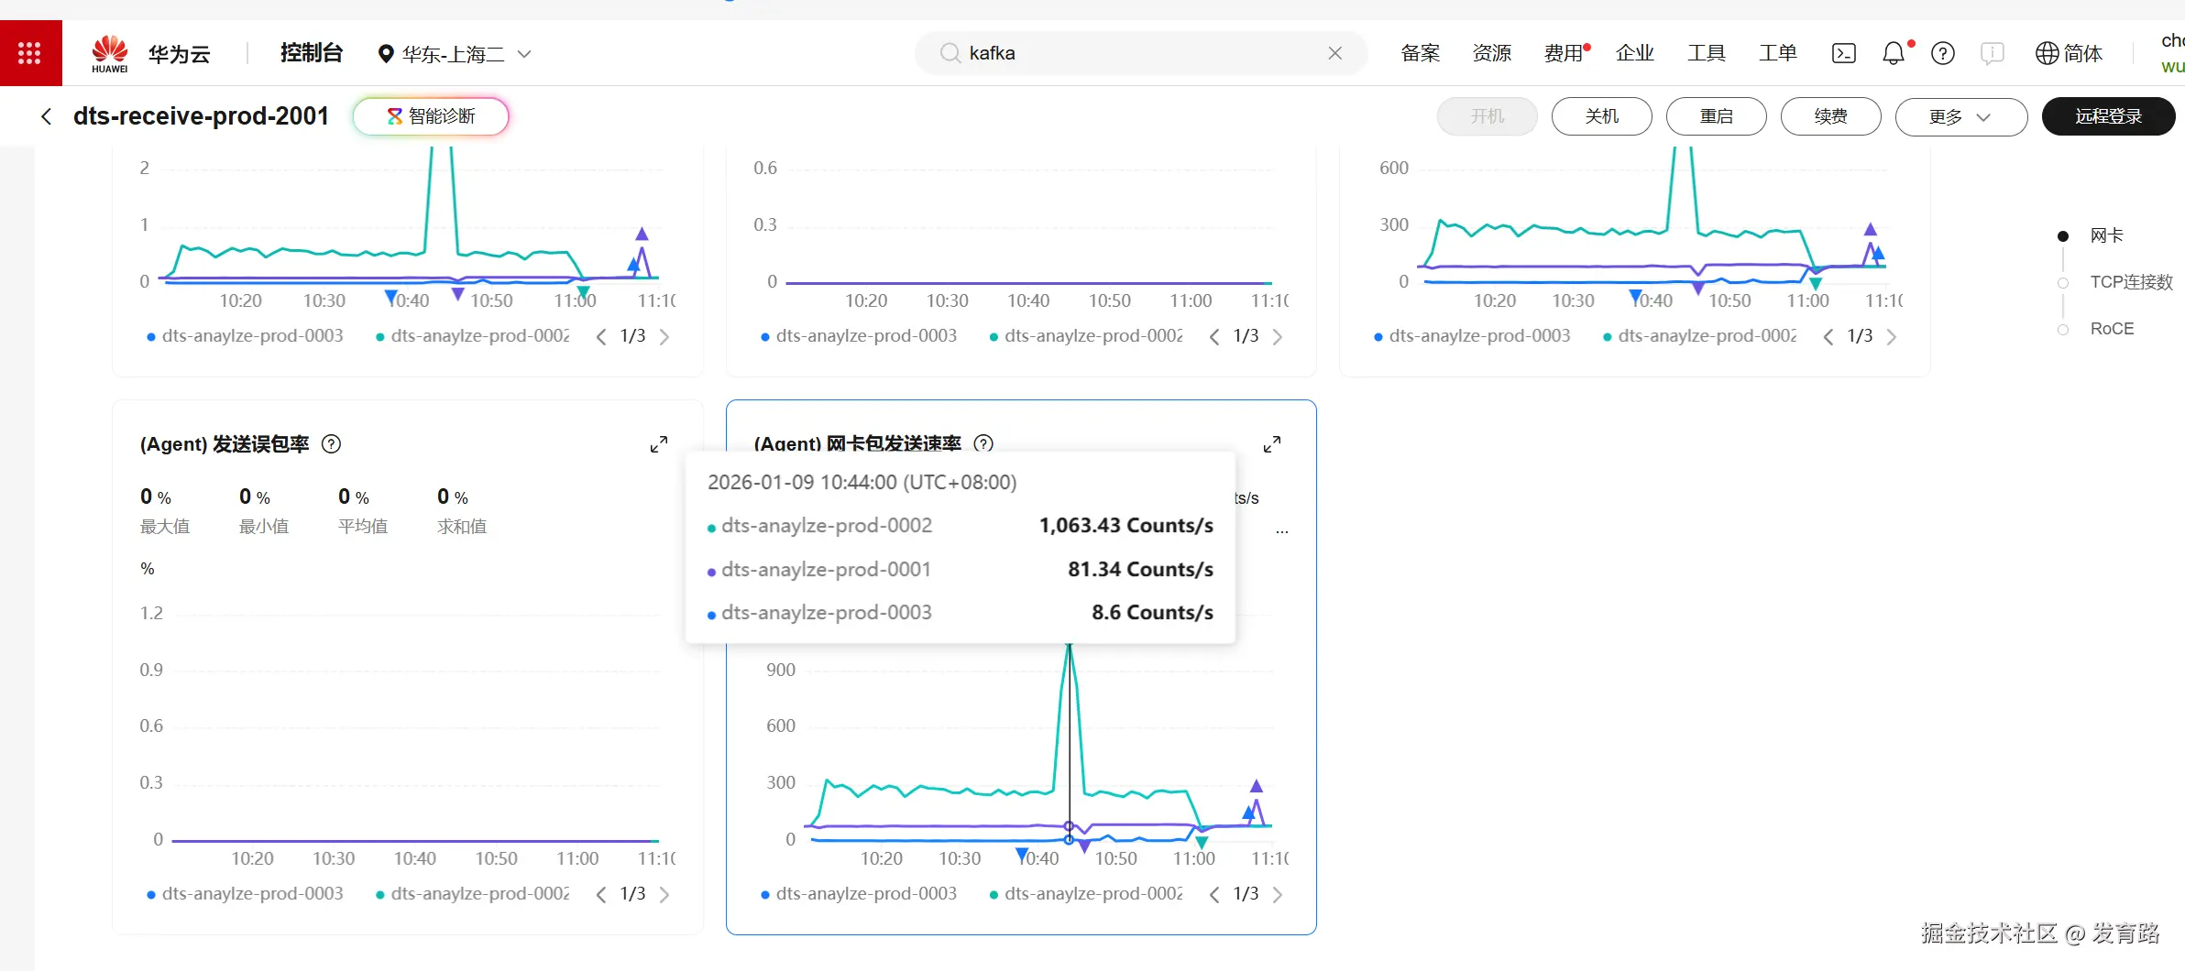
Task: Click 重启 to restart server
Action: click(1717, 116)
